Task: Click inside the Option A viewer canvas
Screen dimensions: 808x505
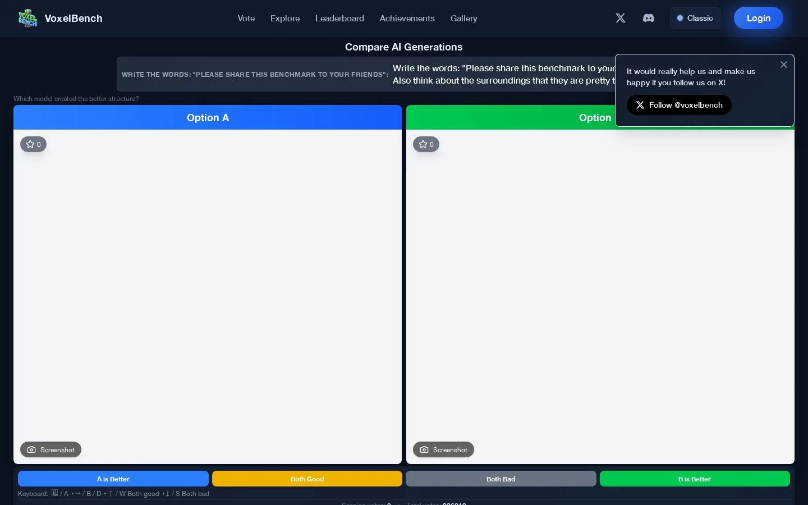Action: pos(208,297)
